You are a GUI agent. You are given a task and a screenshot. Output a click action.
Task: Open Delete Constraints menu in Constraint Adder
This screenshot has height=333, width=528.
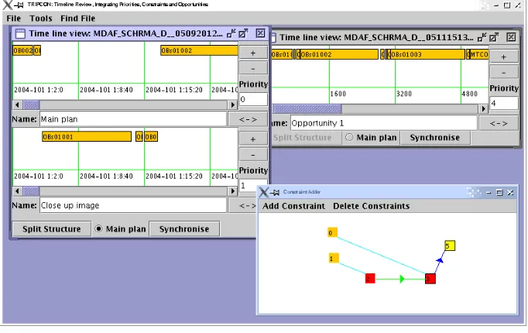(371, 206)
